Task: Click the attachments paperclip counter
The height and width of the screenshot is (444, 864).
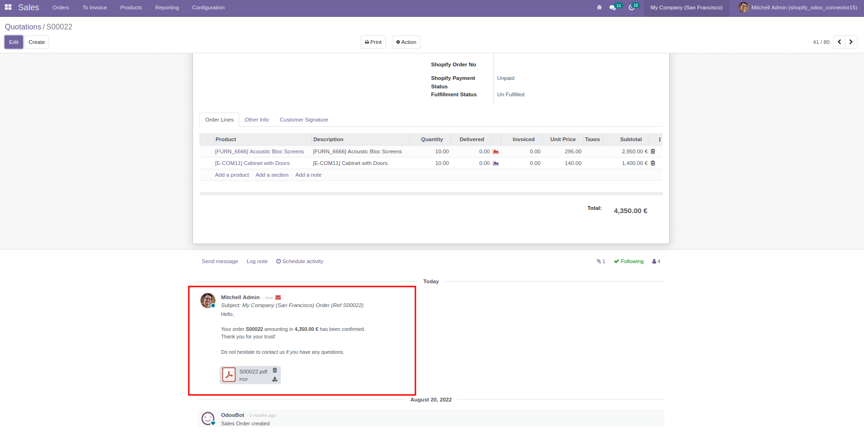Action: point(601,261)
